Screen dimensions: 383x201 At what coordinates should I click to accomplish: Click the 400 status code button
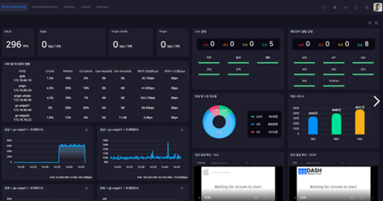pos(304,58)
